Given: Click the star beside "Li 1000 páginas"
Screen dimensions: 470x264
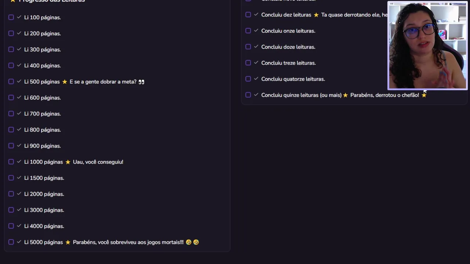Looking at the screenshot, I should 68,162.
